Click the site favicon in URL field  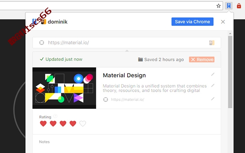pos(42,42)
